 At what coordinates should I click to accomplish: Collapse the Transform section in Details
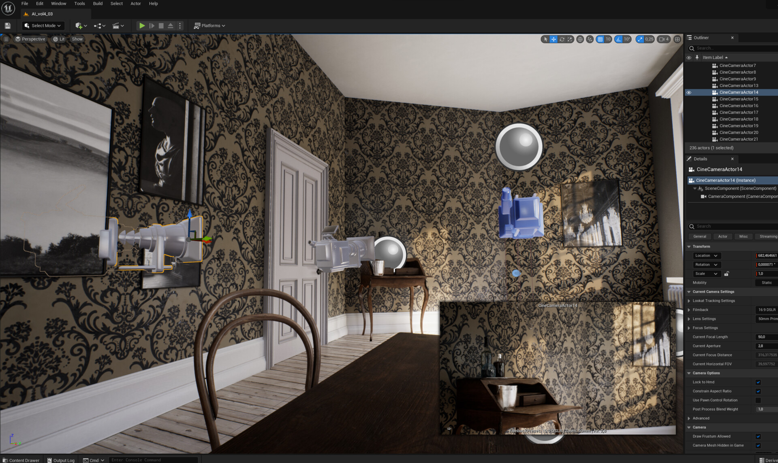point(688,246)
